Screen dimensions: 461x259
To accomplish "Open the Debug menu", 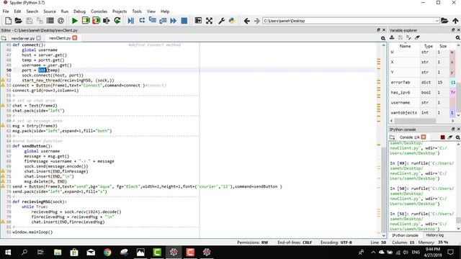I will click(79, 12).
